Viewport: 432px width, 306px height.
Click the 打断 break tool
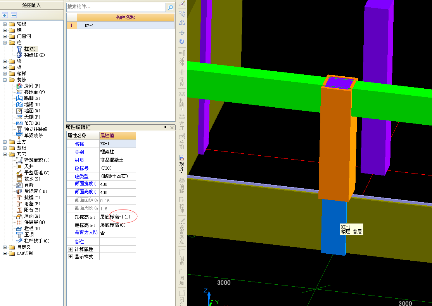click(x=182, y=101)
